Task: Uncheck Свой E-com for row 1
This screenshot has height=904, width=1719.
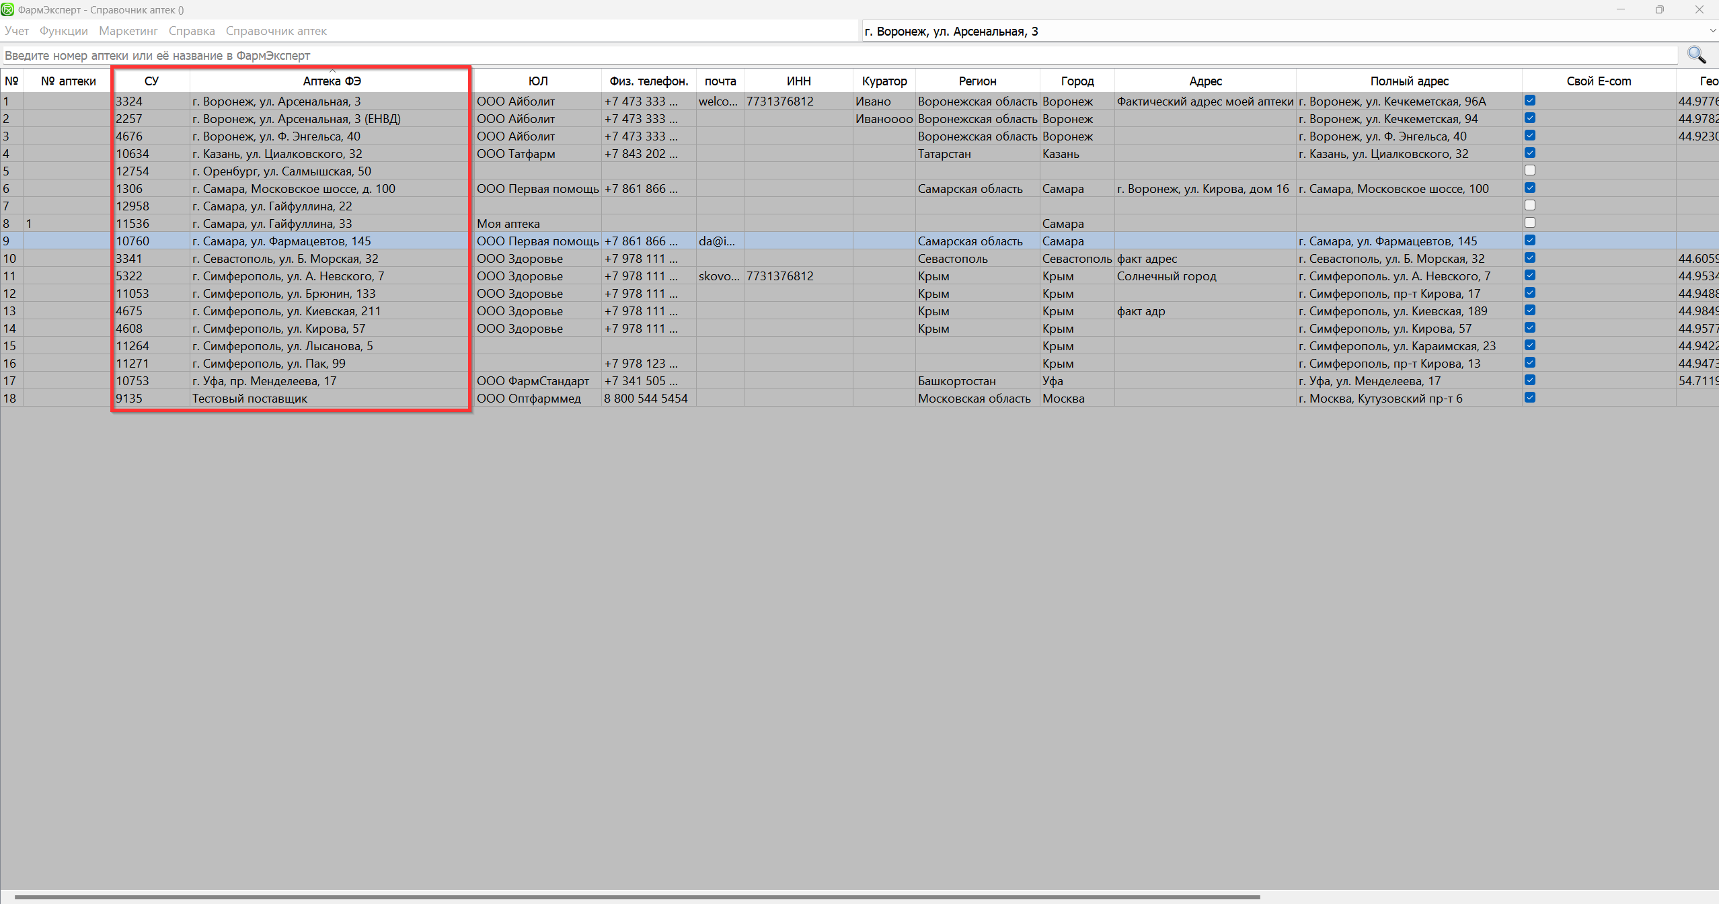Action: point(1529,101)
